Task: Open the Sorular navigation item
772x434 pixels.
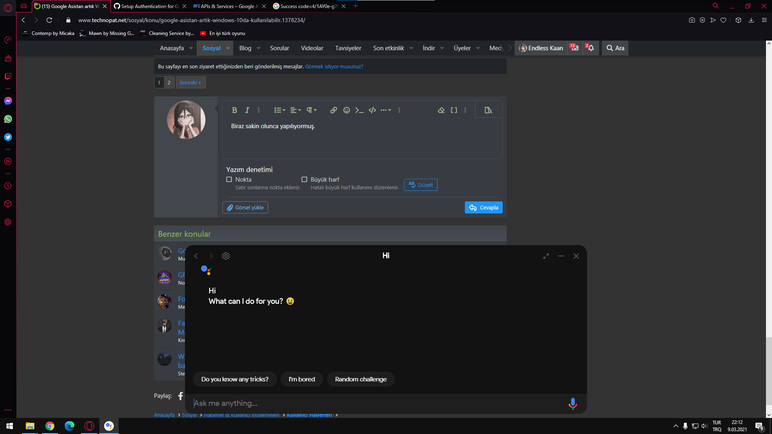Action: 279,48
